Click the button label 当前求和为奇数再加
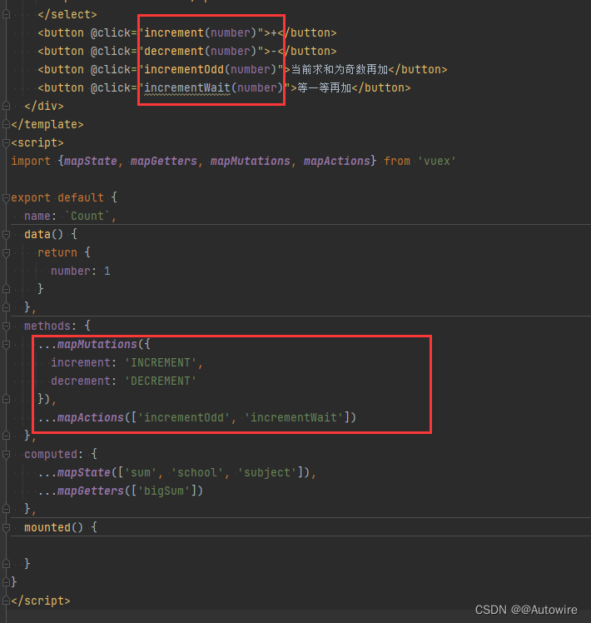This screenshot has width=591, height=623. 340,69
